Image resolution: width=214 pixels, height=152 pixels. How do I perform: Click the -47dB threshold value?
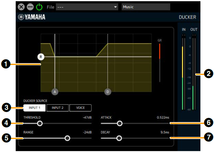(x=87, y=117)
